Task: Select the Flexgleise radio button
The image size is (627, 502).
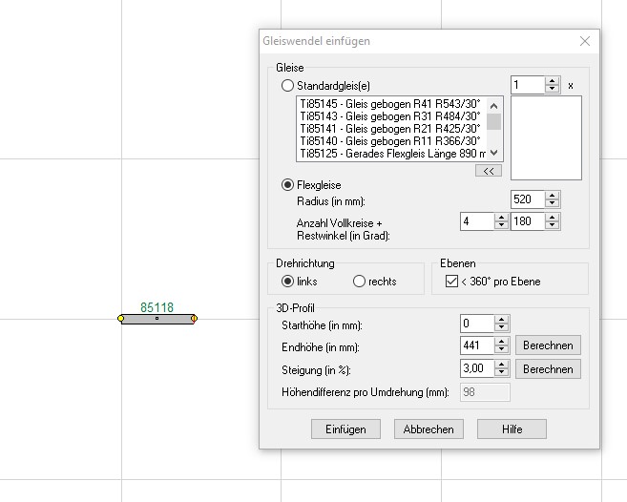Action: [x=288, y=185]
